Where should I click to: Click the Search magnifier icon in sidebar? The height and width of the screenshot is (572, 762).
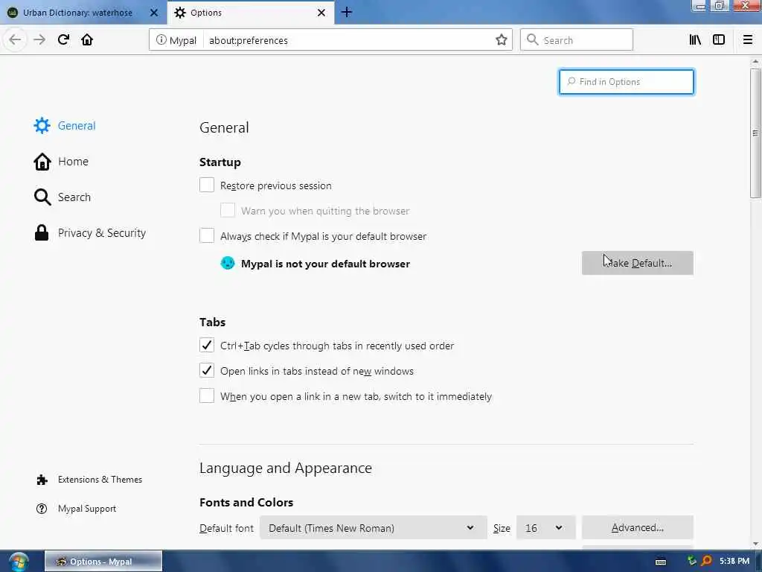point(42,197)
